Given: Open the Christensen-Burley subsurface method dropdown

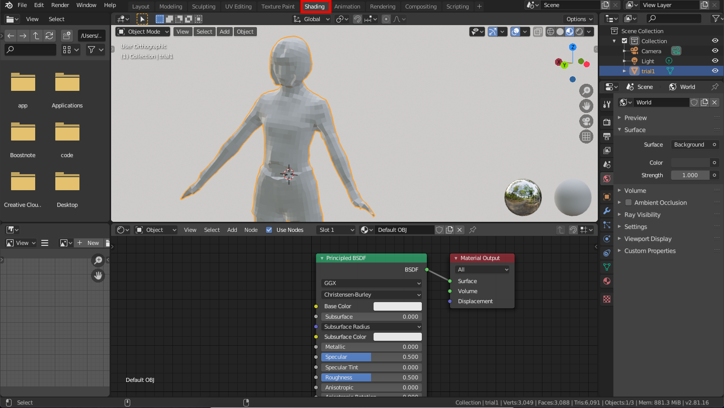Looking at the screenshot, I should [x=372, y=295].
